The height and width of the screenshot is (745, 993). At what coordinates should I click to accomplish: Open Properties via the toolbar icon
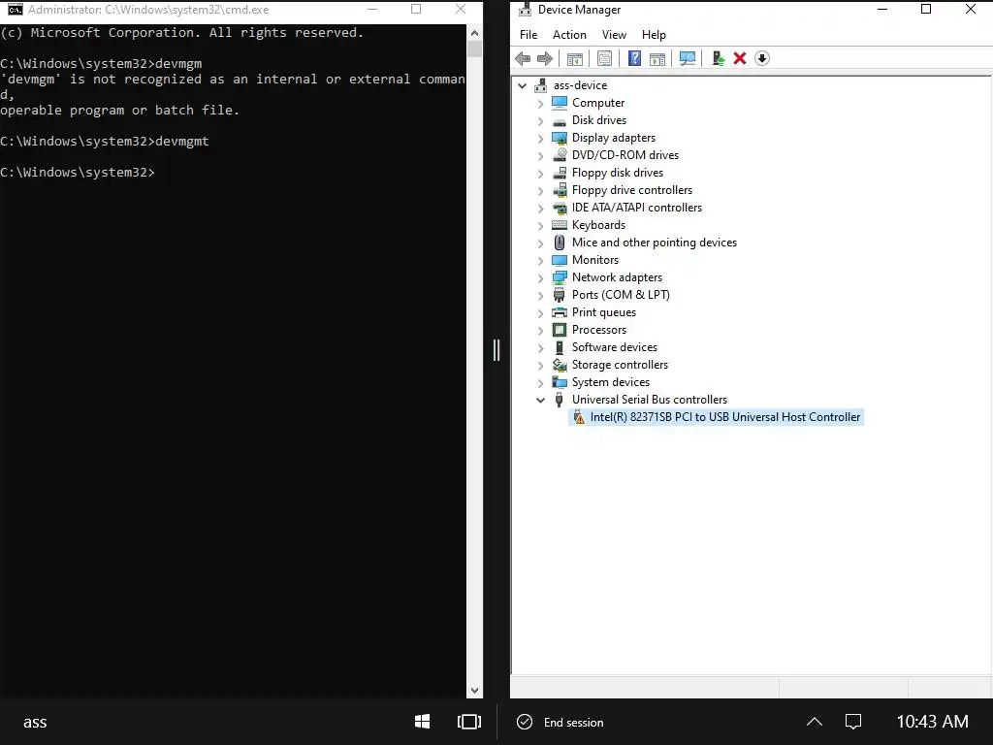[x=605, y=59]
